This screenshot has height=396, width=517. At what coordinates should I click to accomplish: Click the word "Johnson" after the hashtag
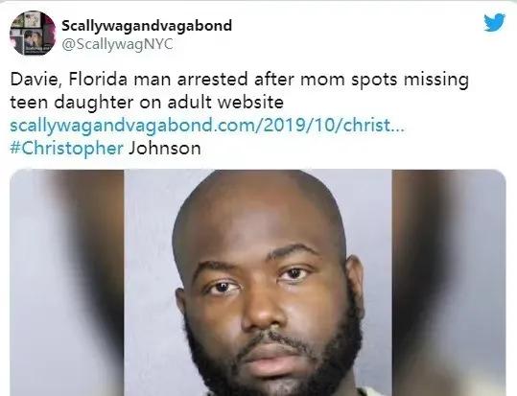click(x=165, y=149)
